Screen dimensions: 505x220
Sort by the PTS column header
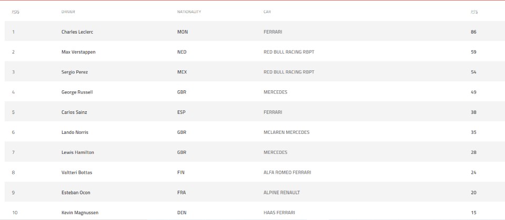pyautogui.click(x=474, y=12)
